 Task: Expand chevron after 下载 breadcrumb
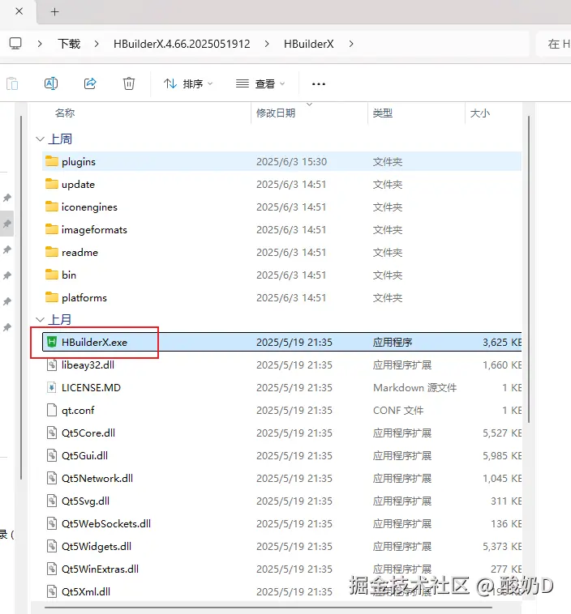coord(97,44)
